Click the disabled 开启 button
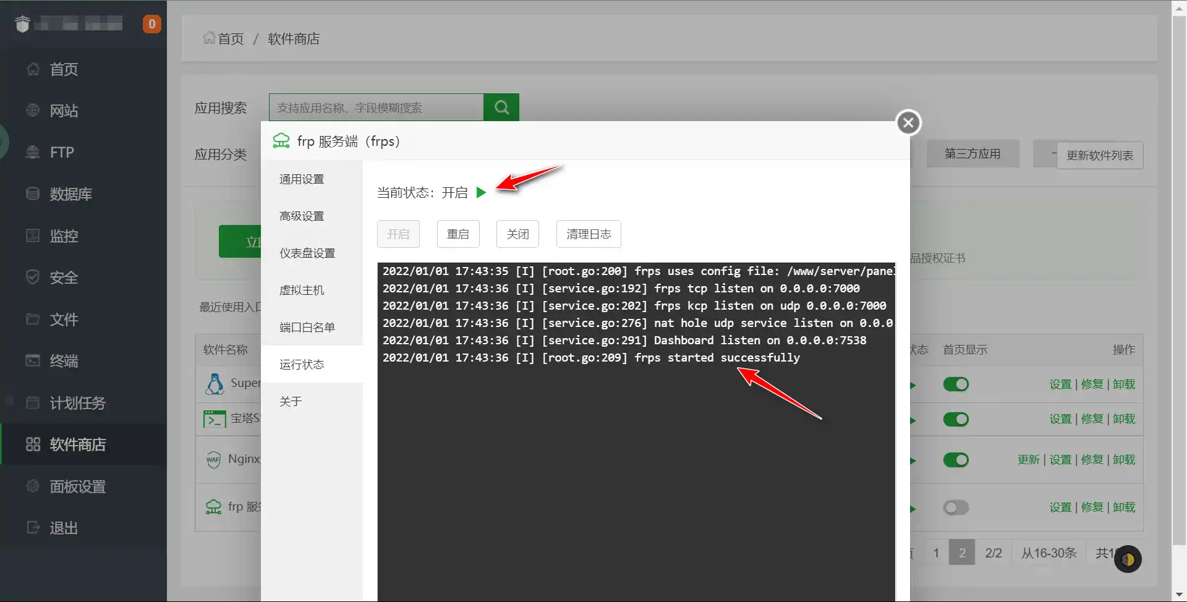 click(398, 234)
